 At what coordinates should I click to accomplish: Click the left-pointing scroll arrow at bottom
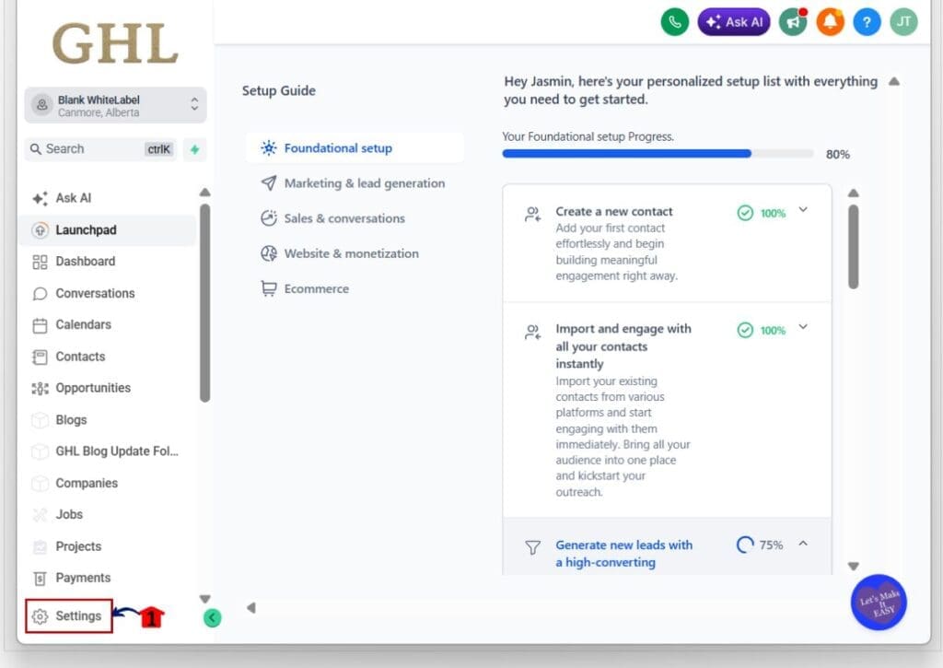point(250,608)
